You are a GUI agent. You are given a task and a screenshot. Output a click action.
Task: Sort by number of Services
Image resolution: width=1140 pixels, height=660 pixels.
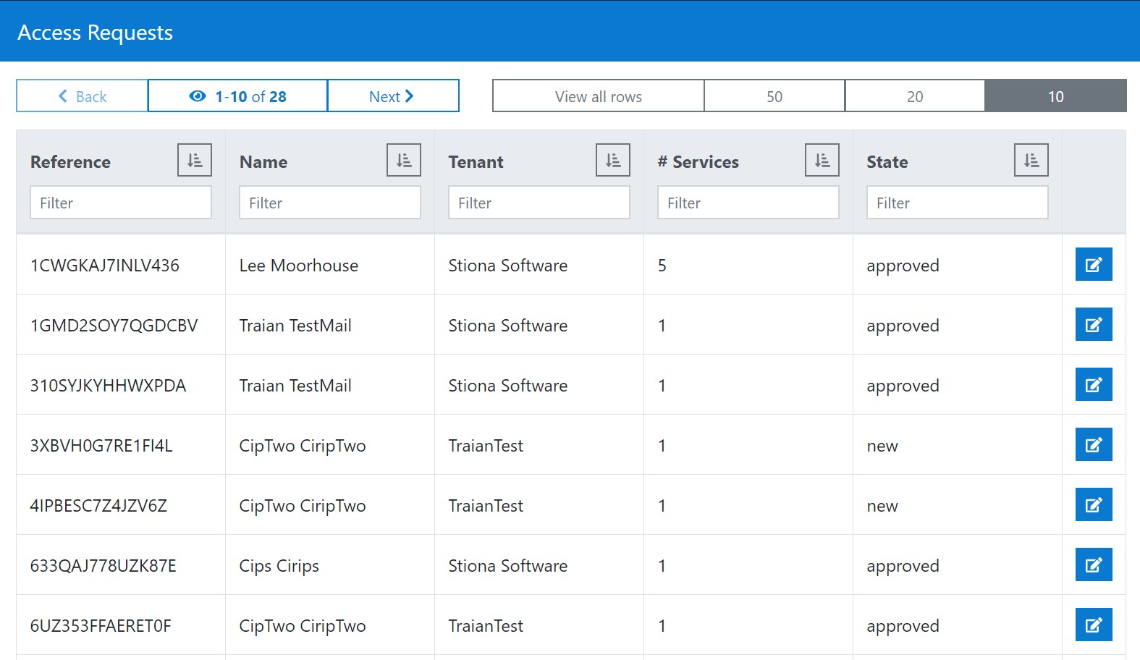[x=822, y=160]
